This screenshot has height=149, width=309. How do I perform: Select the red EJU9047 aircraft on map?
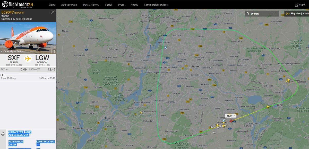[x=231, y=121]
